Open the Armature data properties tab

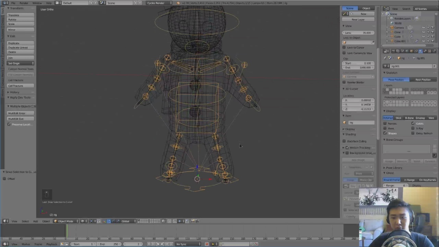[420, 51]
